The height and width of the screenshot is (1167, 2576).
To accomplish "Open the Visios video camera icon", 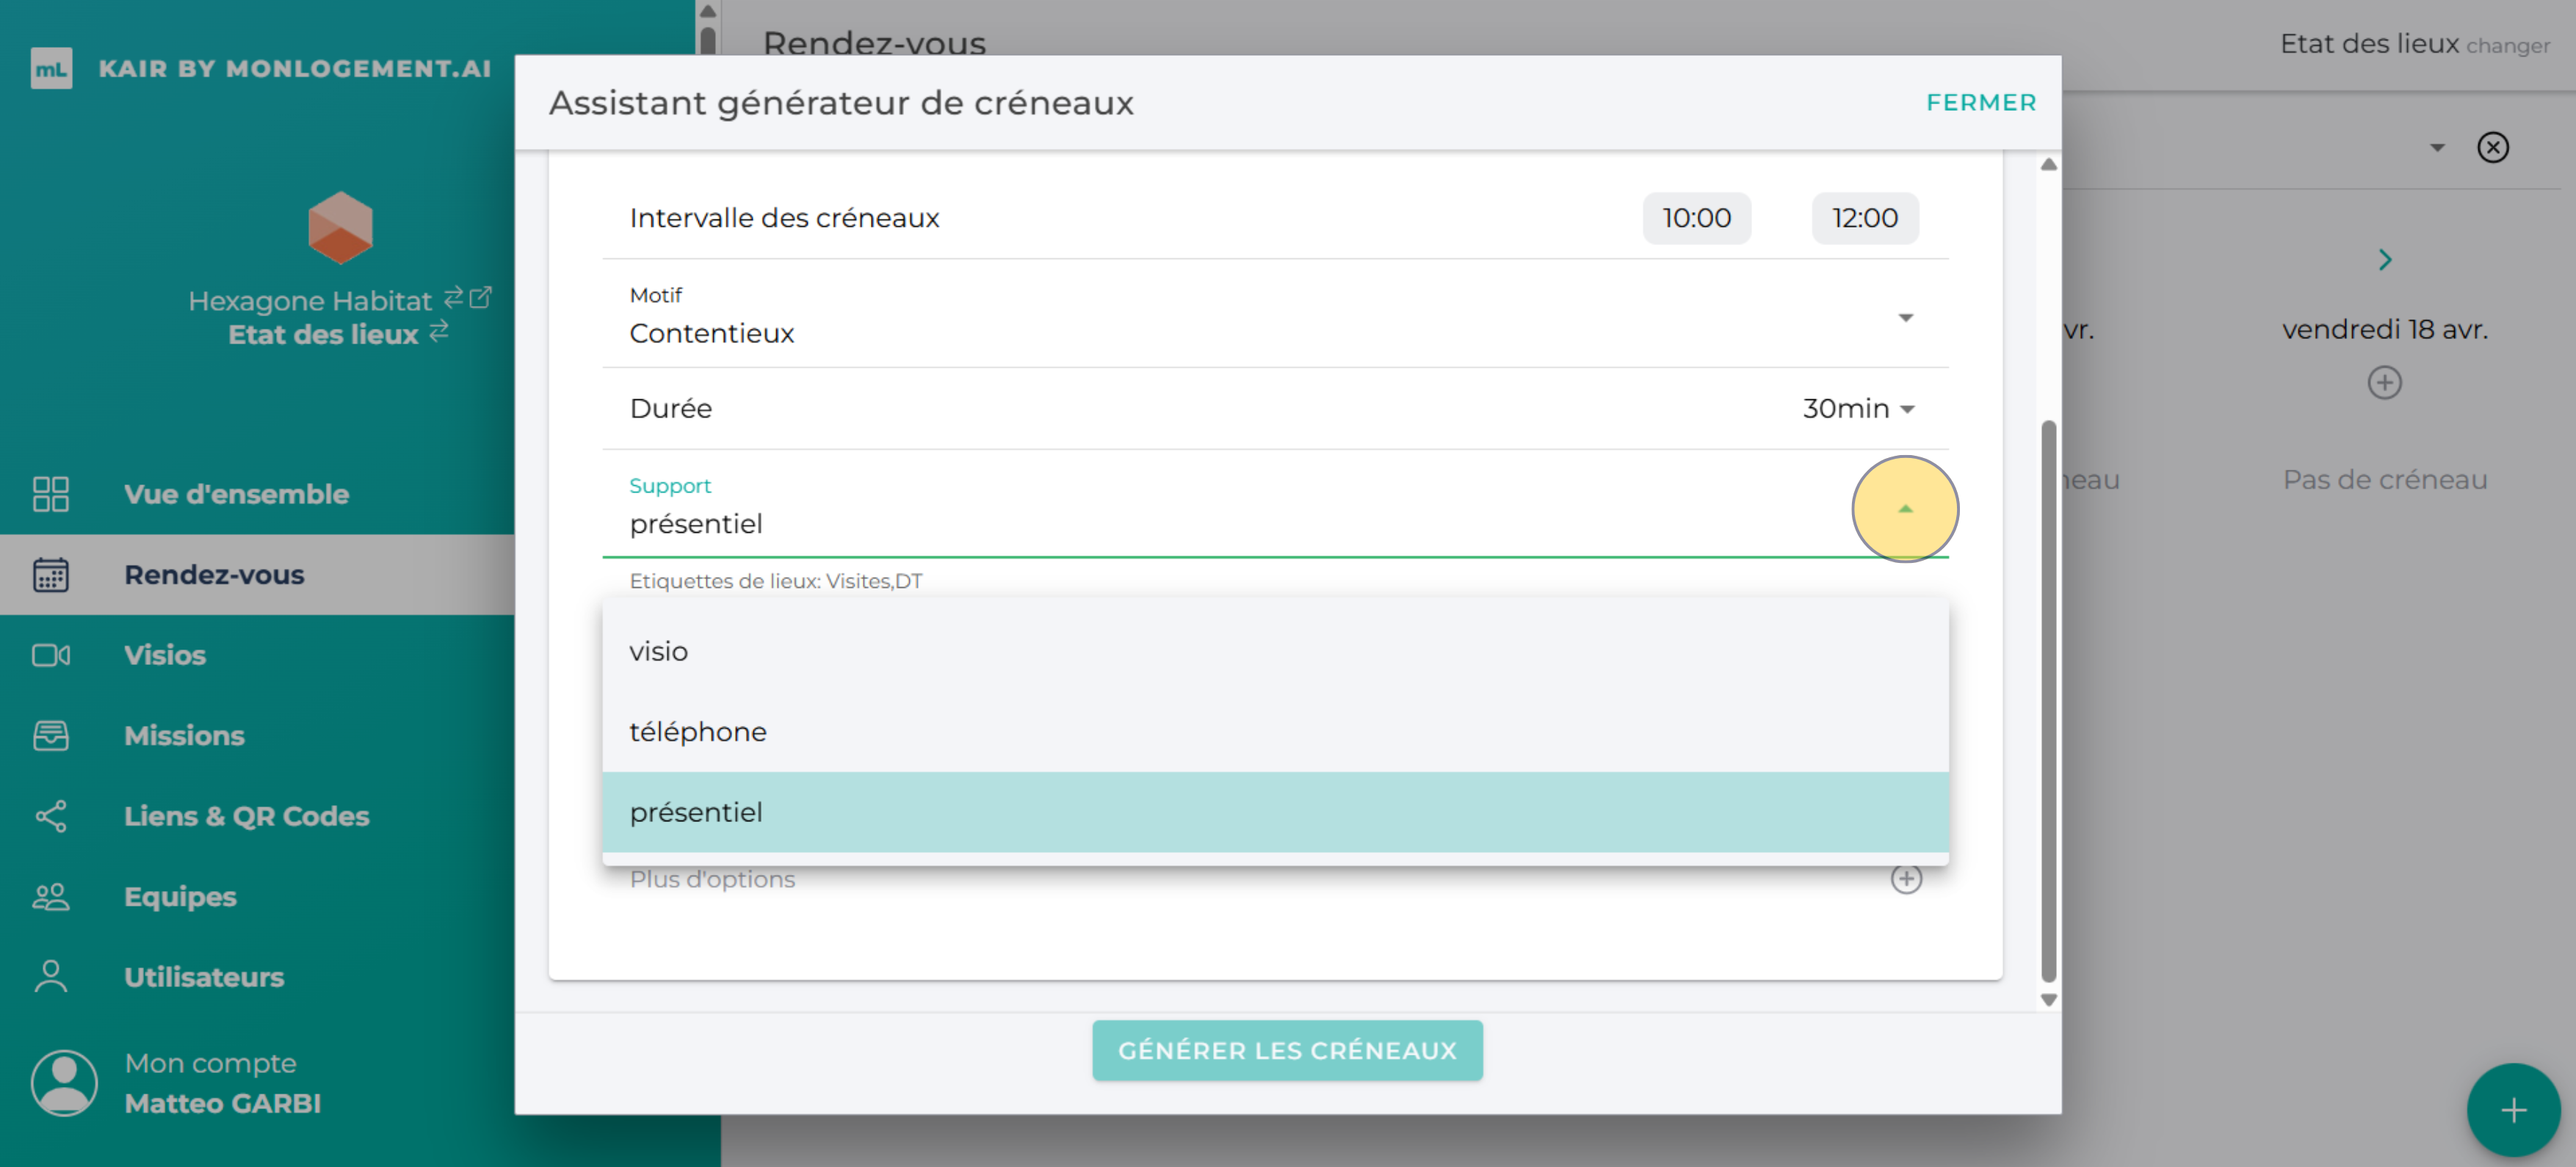I will tap(51, 655).
